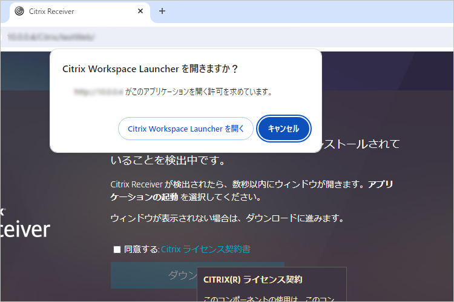The height and width of the screenshot is (302, 454).
Task: Open the Citrix ライセンス契約書 link
Action: (206, 249)
